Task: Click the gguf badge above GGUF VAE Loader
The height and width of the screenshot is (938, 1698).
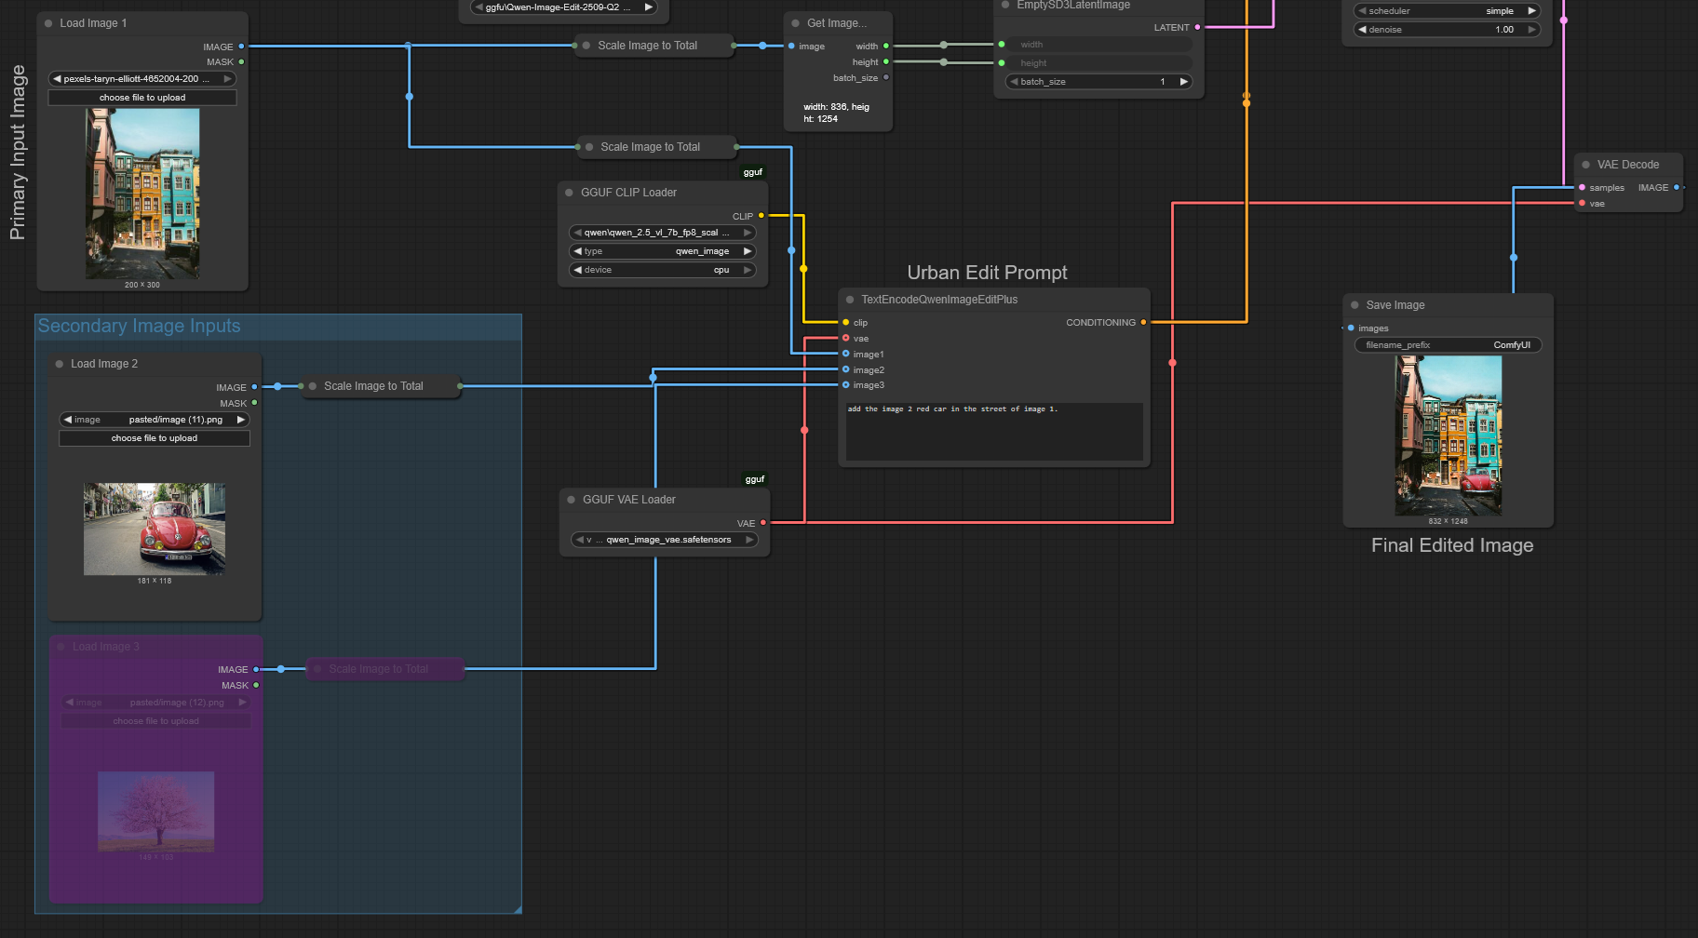Action: (754, 479)
